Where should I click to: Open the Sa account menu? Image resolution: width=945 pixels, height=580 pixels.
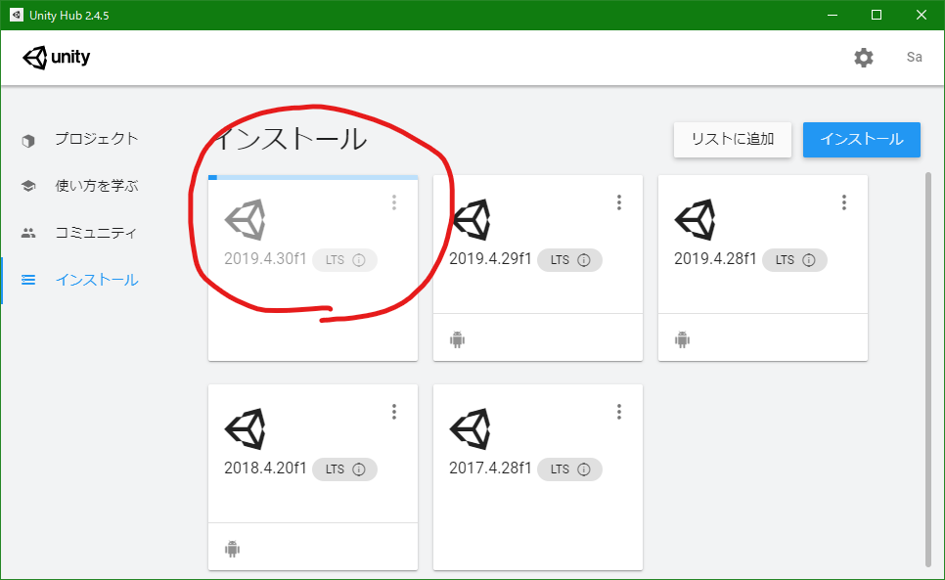pyautogui.click(x=914, y=57)
